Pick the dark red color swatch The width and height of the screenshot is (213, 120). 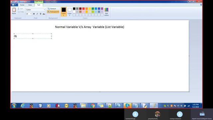(80, 9)
